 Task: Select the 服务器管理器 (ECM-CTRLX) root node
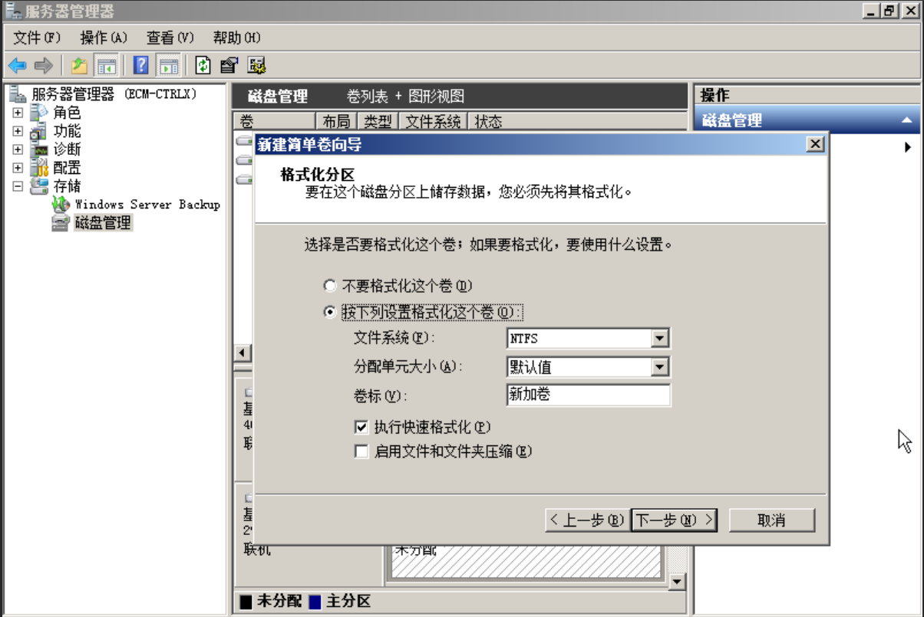tap(114, 94)
